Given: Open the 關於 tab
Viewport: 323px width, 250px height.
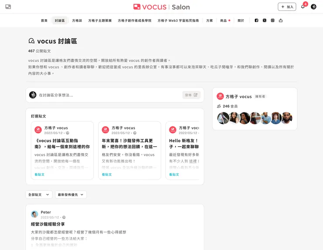Looking at the screenshot, I should click(241, 20).
